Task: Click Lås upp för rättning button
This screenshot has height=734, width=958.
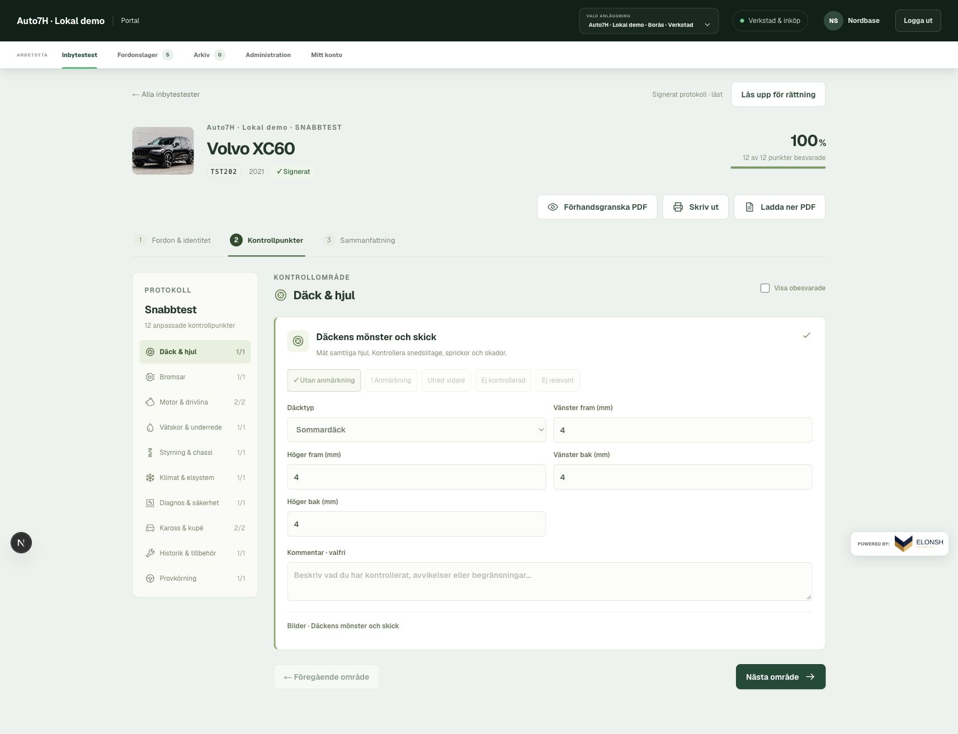Action: 778,95
